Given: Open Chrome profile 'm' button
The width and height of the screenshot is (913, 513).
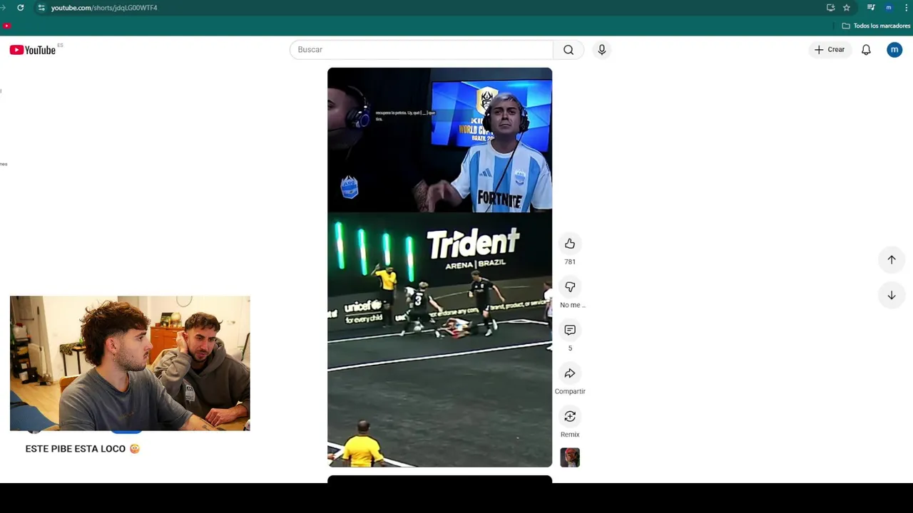Looking at the screenshot, I should [889, 8].
